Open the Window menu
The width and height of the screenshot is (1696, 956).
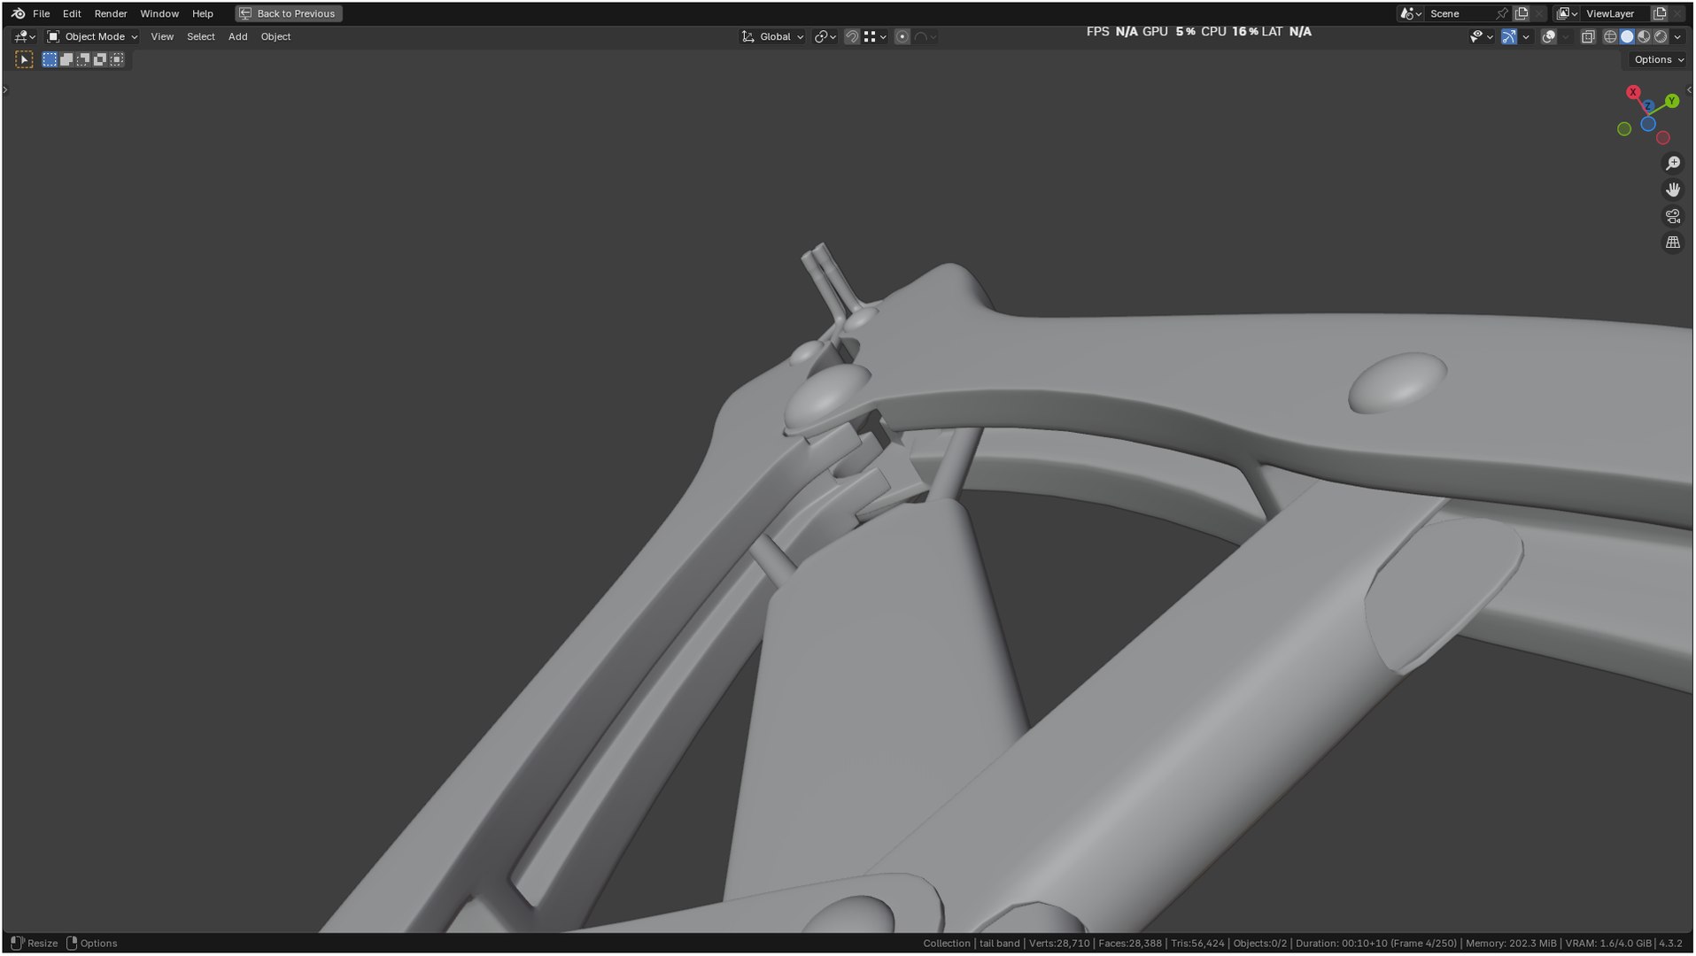click(x=159, y=13)
